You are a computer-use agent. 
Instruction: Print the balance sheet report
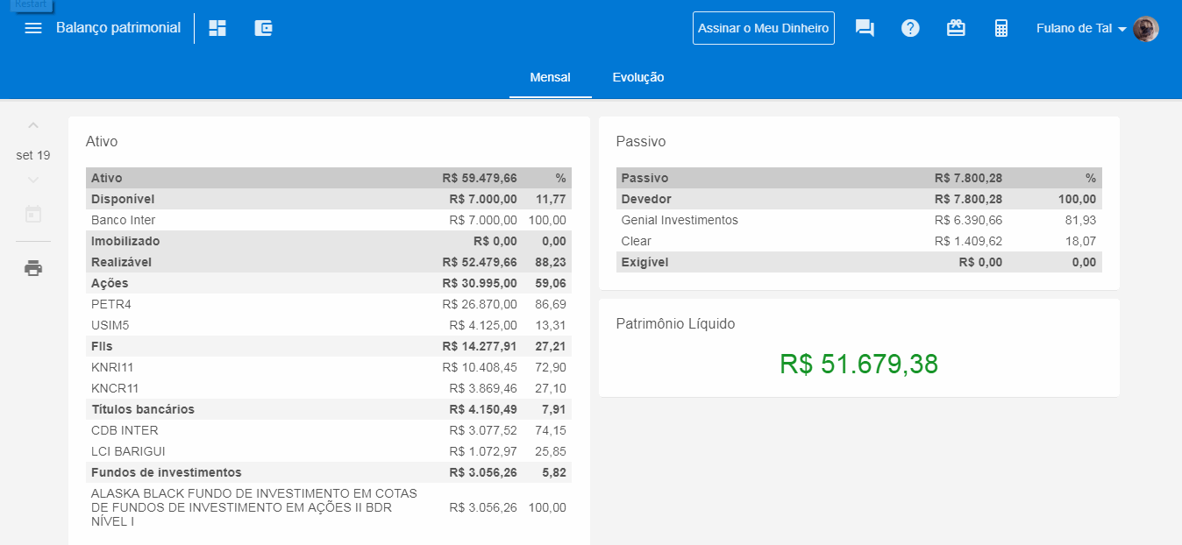33,268
